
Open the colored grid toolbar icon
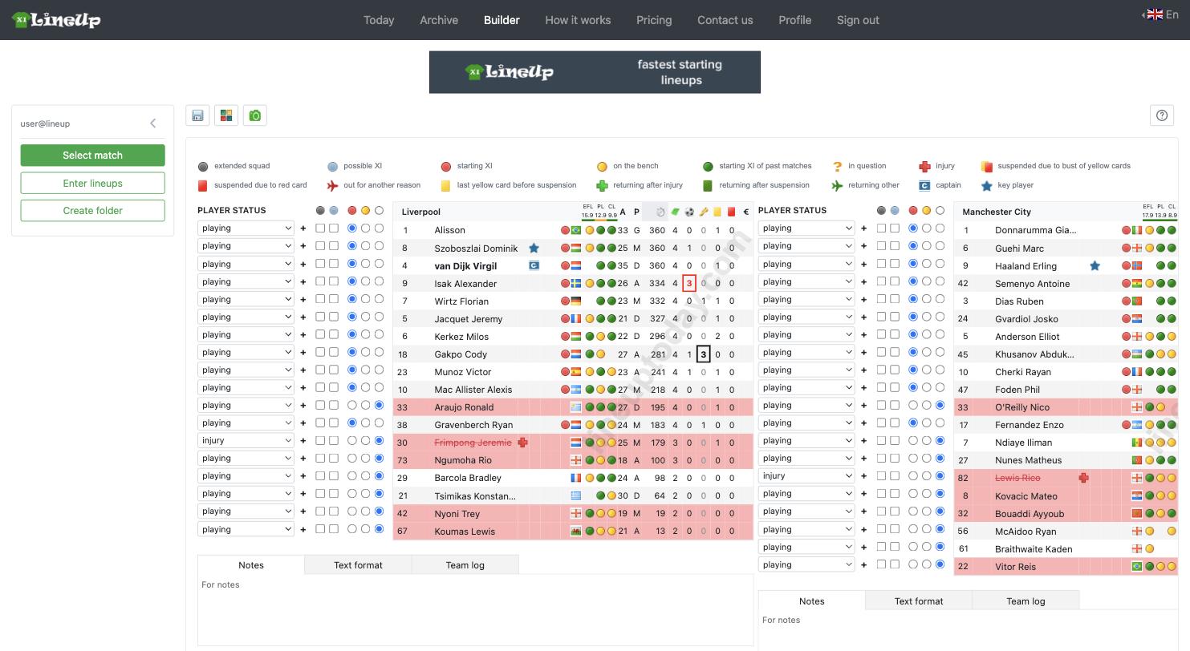point(226,115)
